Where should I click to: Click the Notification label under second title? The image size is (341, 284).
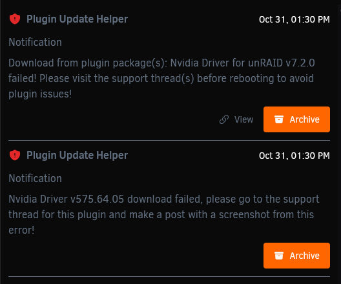(36, 178)
